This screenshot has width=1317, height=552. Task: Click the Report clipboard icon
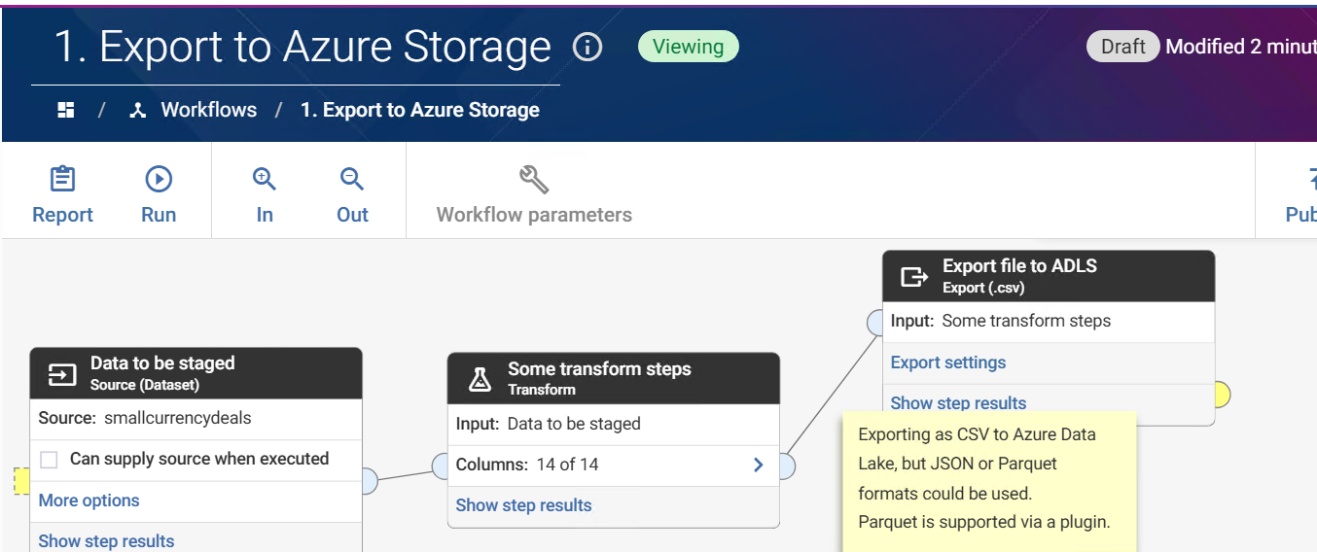point(62,180)
